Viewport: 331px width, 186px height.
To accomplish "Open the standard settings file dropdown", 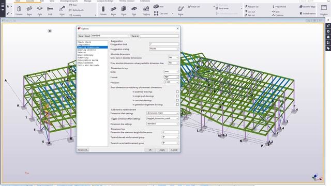I will pos(111,36).
